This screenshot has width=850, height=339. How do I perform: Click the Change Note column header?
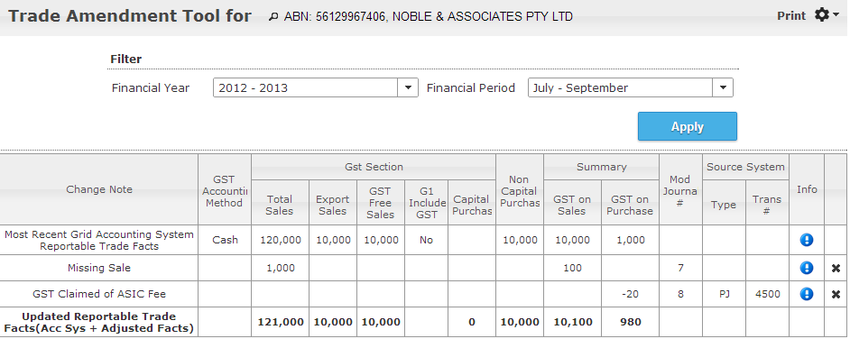[x=99, y=189]
